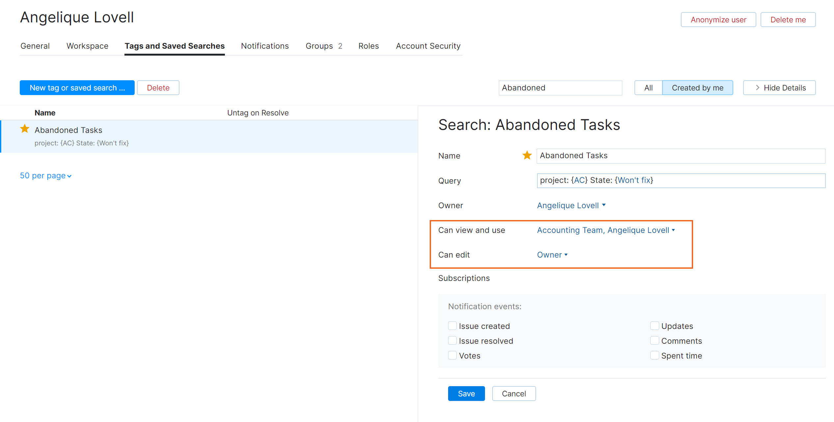Click the chevron icon in Hide Details button
Image resolution: width=834 pixels, height=422 pixels.
[x=757, y=87]
